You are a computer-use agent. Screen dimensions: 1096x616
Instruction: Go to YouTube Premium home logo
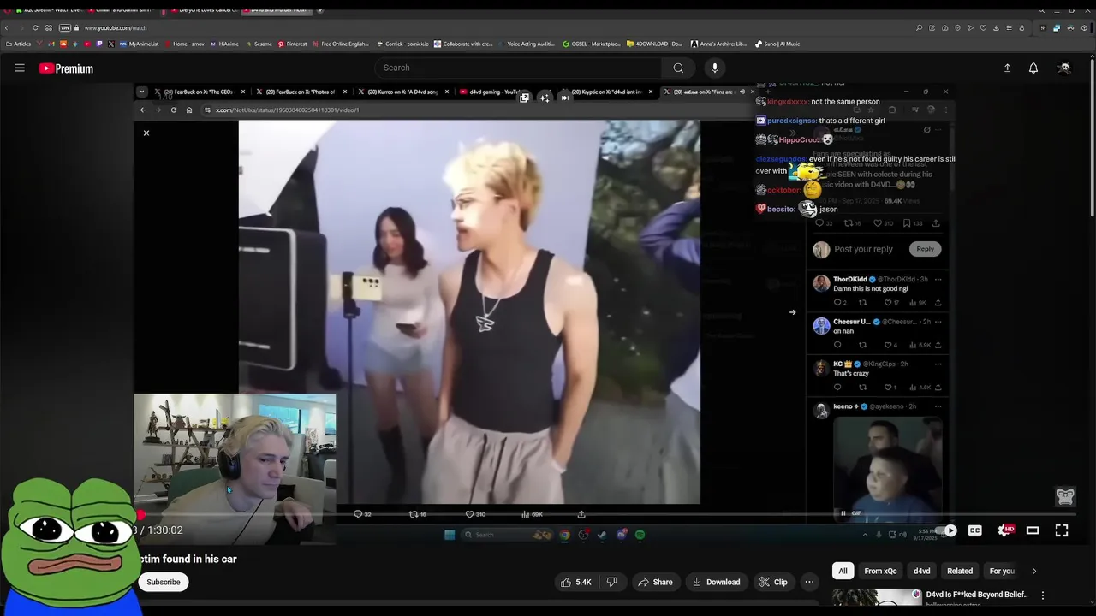[66, 68]
